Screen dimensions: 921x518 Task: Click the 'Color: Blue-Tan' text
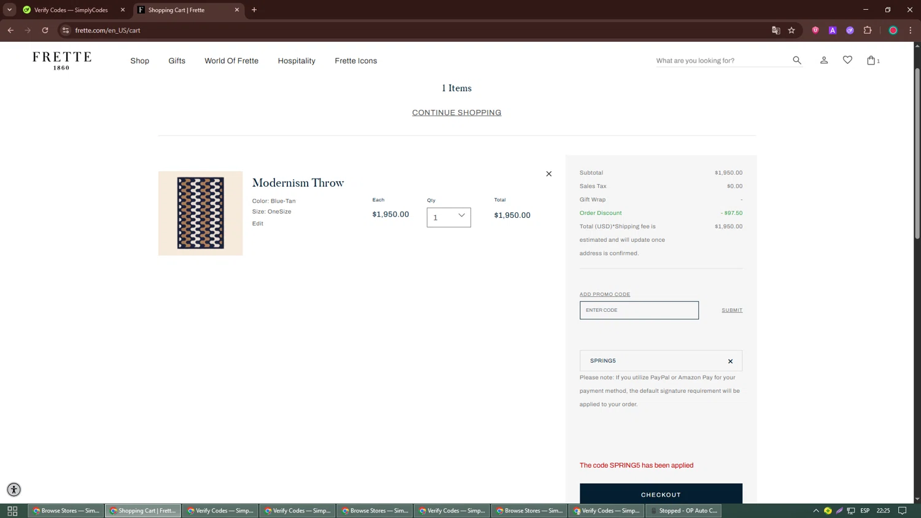click(274, 201)
